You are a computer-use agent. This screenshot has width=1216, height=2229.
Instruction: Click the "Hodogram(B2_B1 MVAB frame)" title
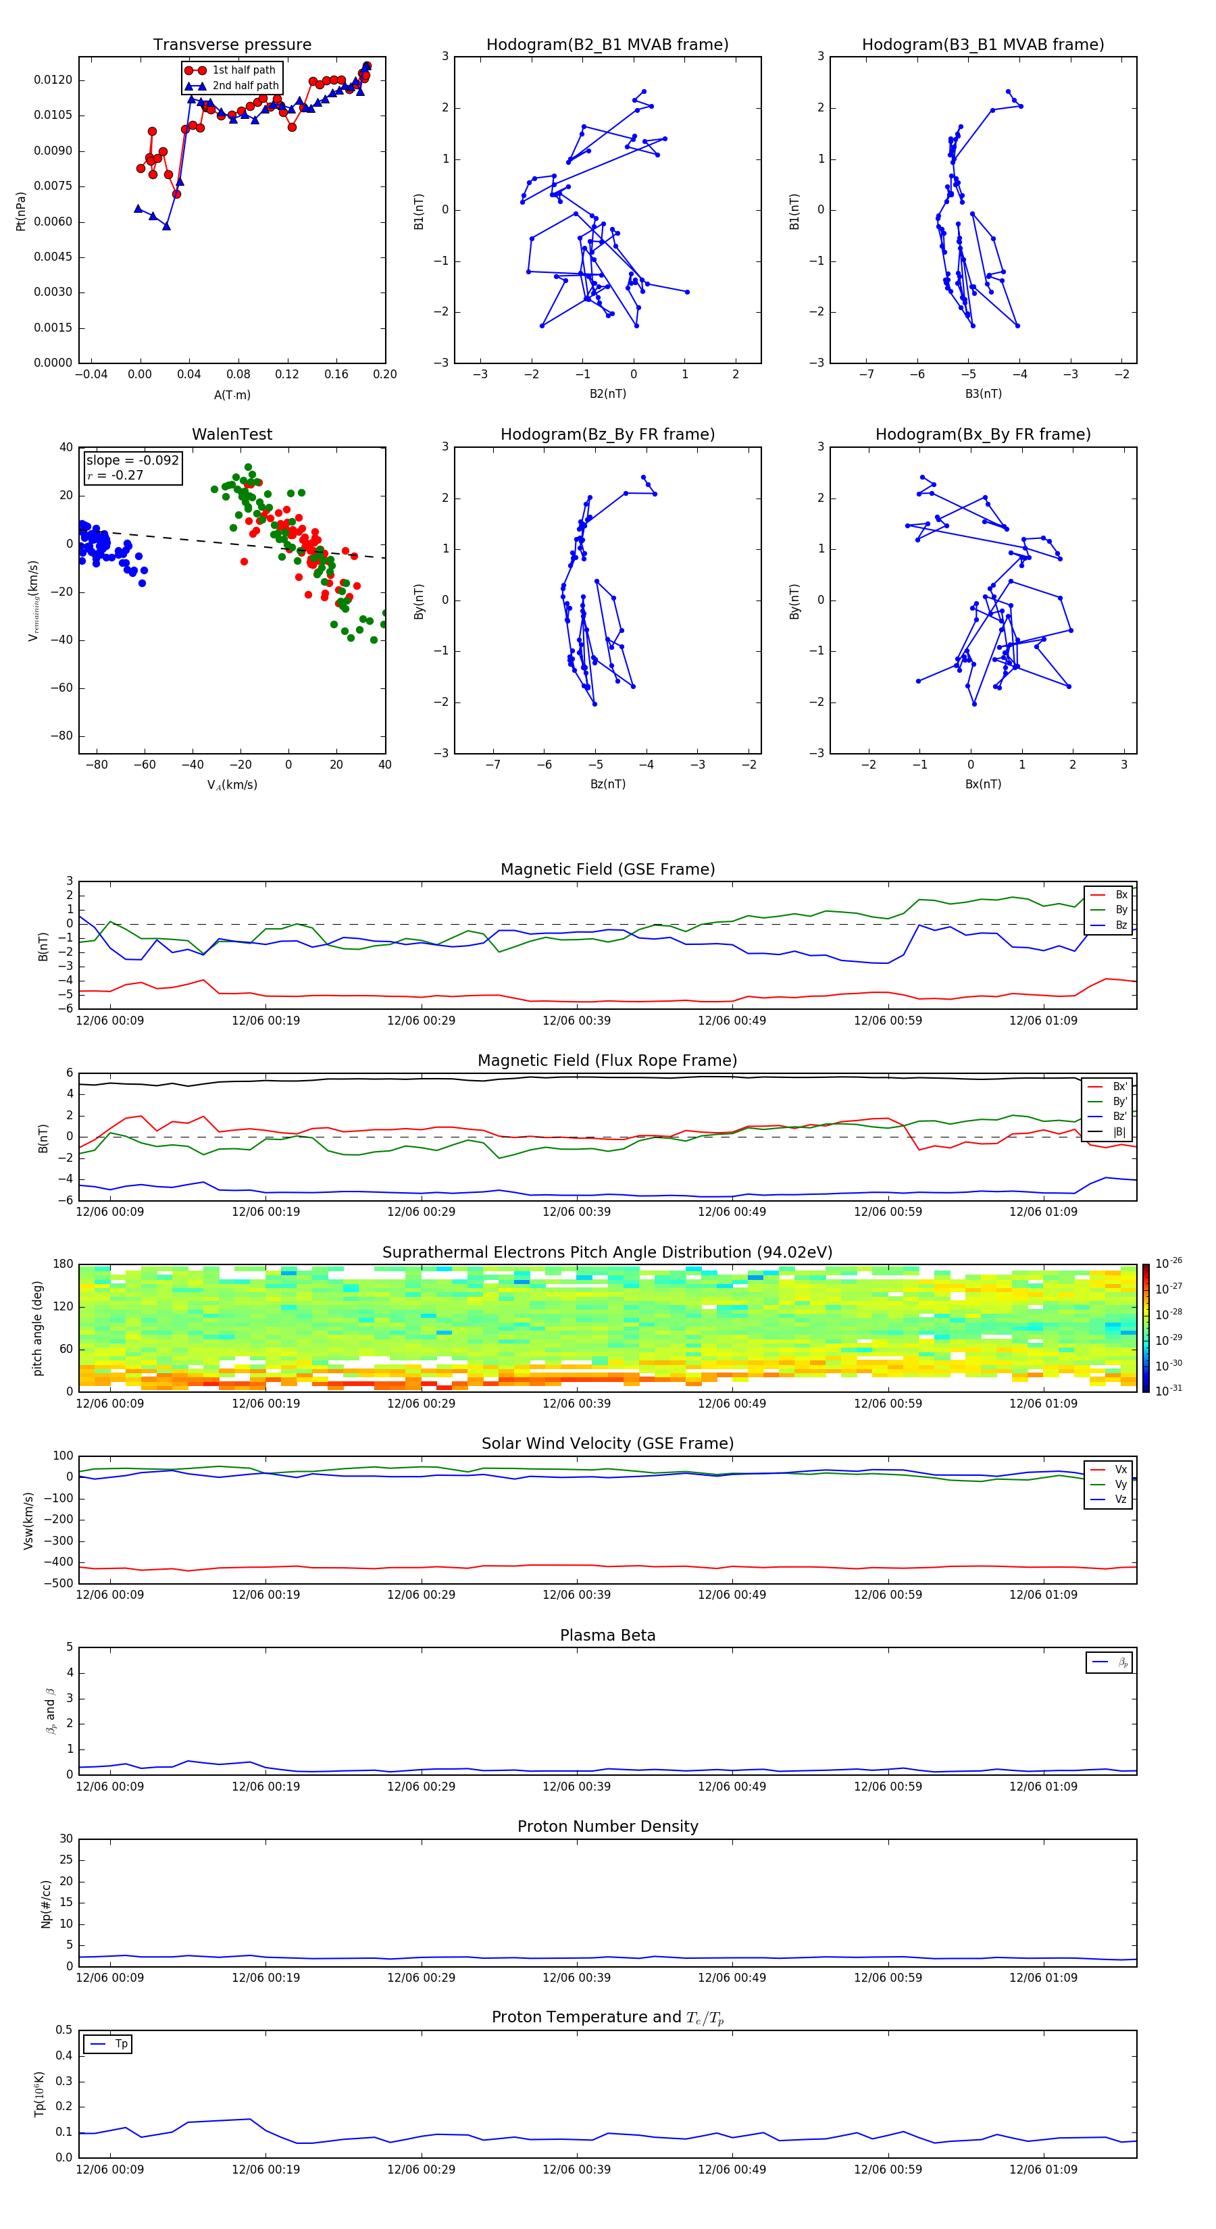coord(607,45)
